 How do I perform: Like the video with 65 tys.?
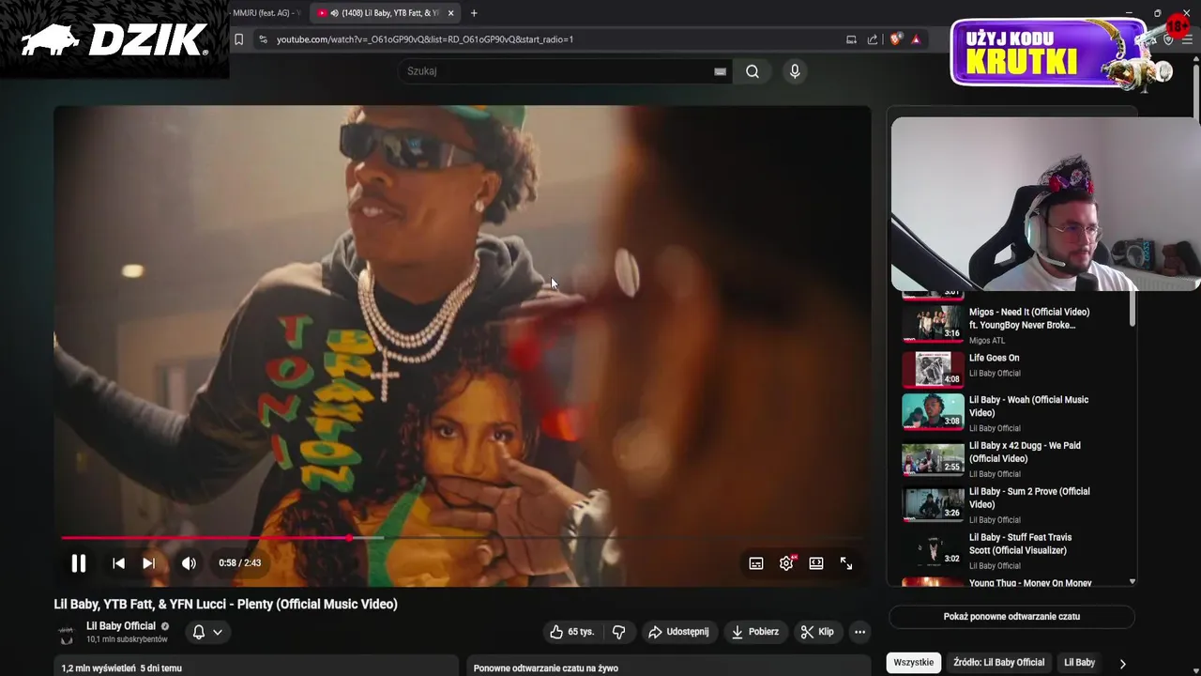coord(572,632)
